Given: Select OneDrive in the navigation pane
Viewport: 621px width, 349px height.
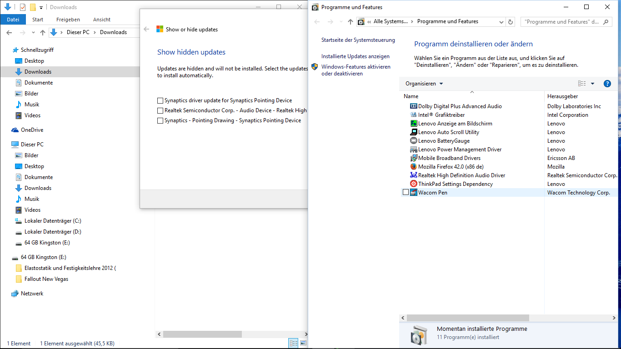Looking at the screenshot, I should point(32,130).
